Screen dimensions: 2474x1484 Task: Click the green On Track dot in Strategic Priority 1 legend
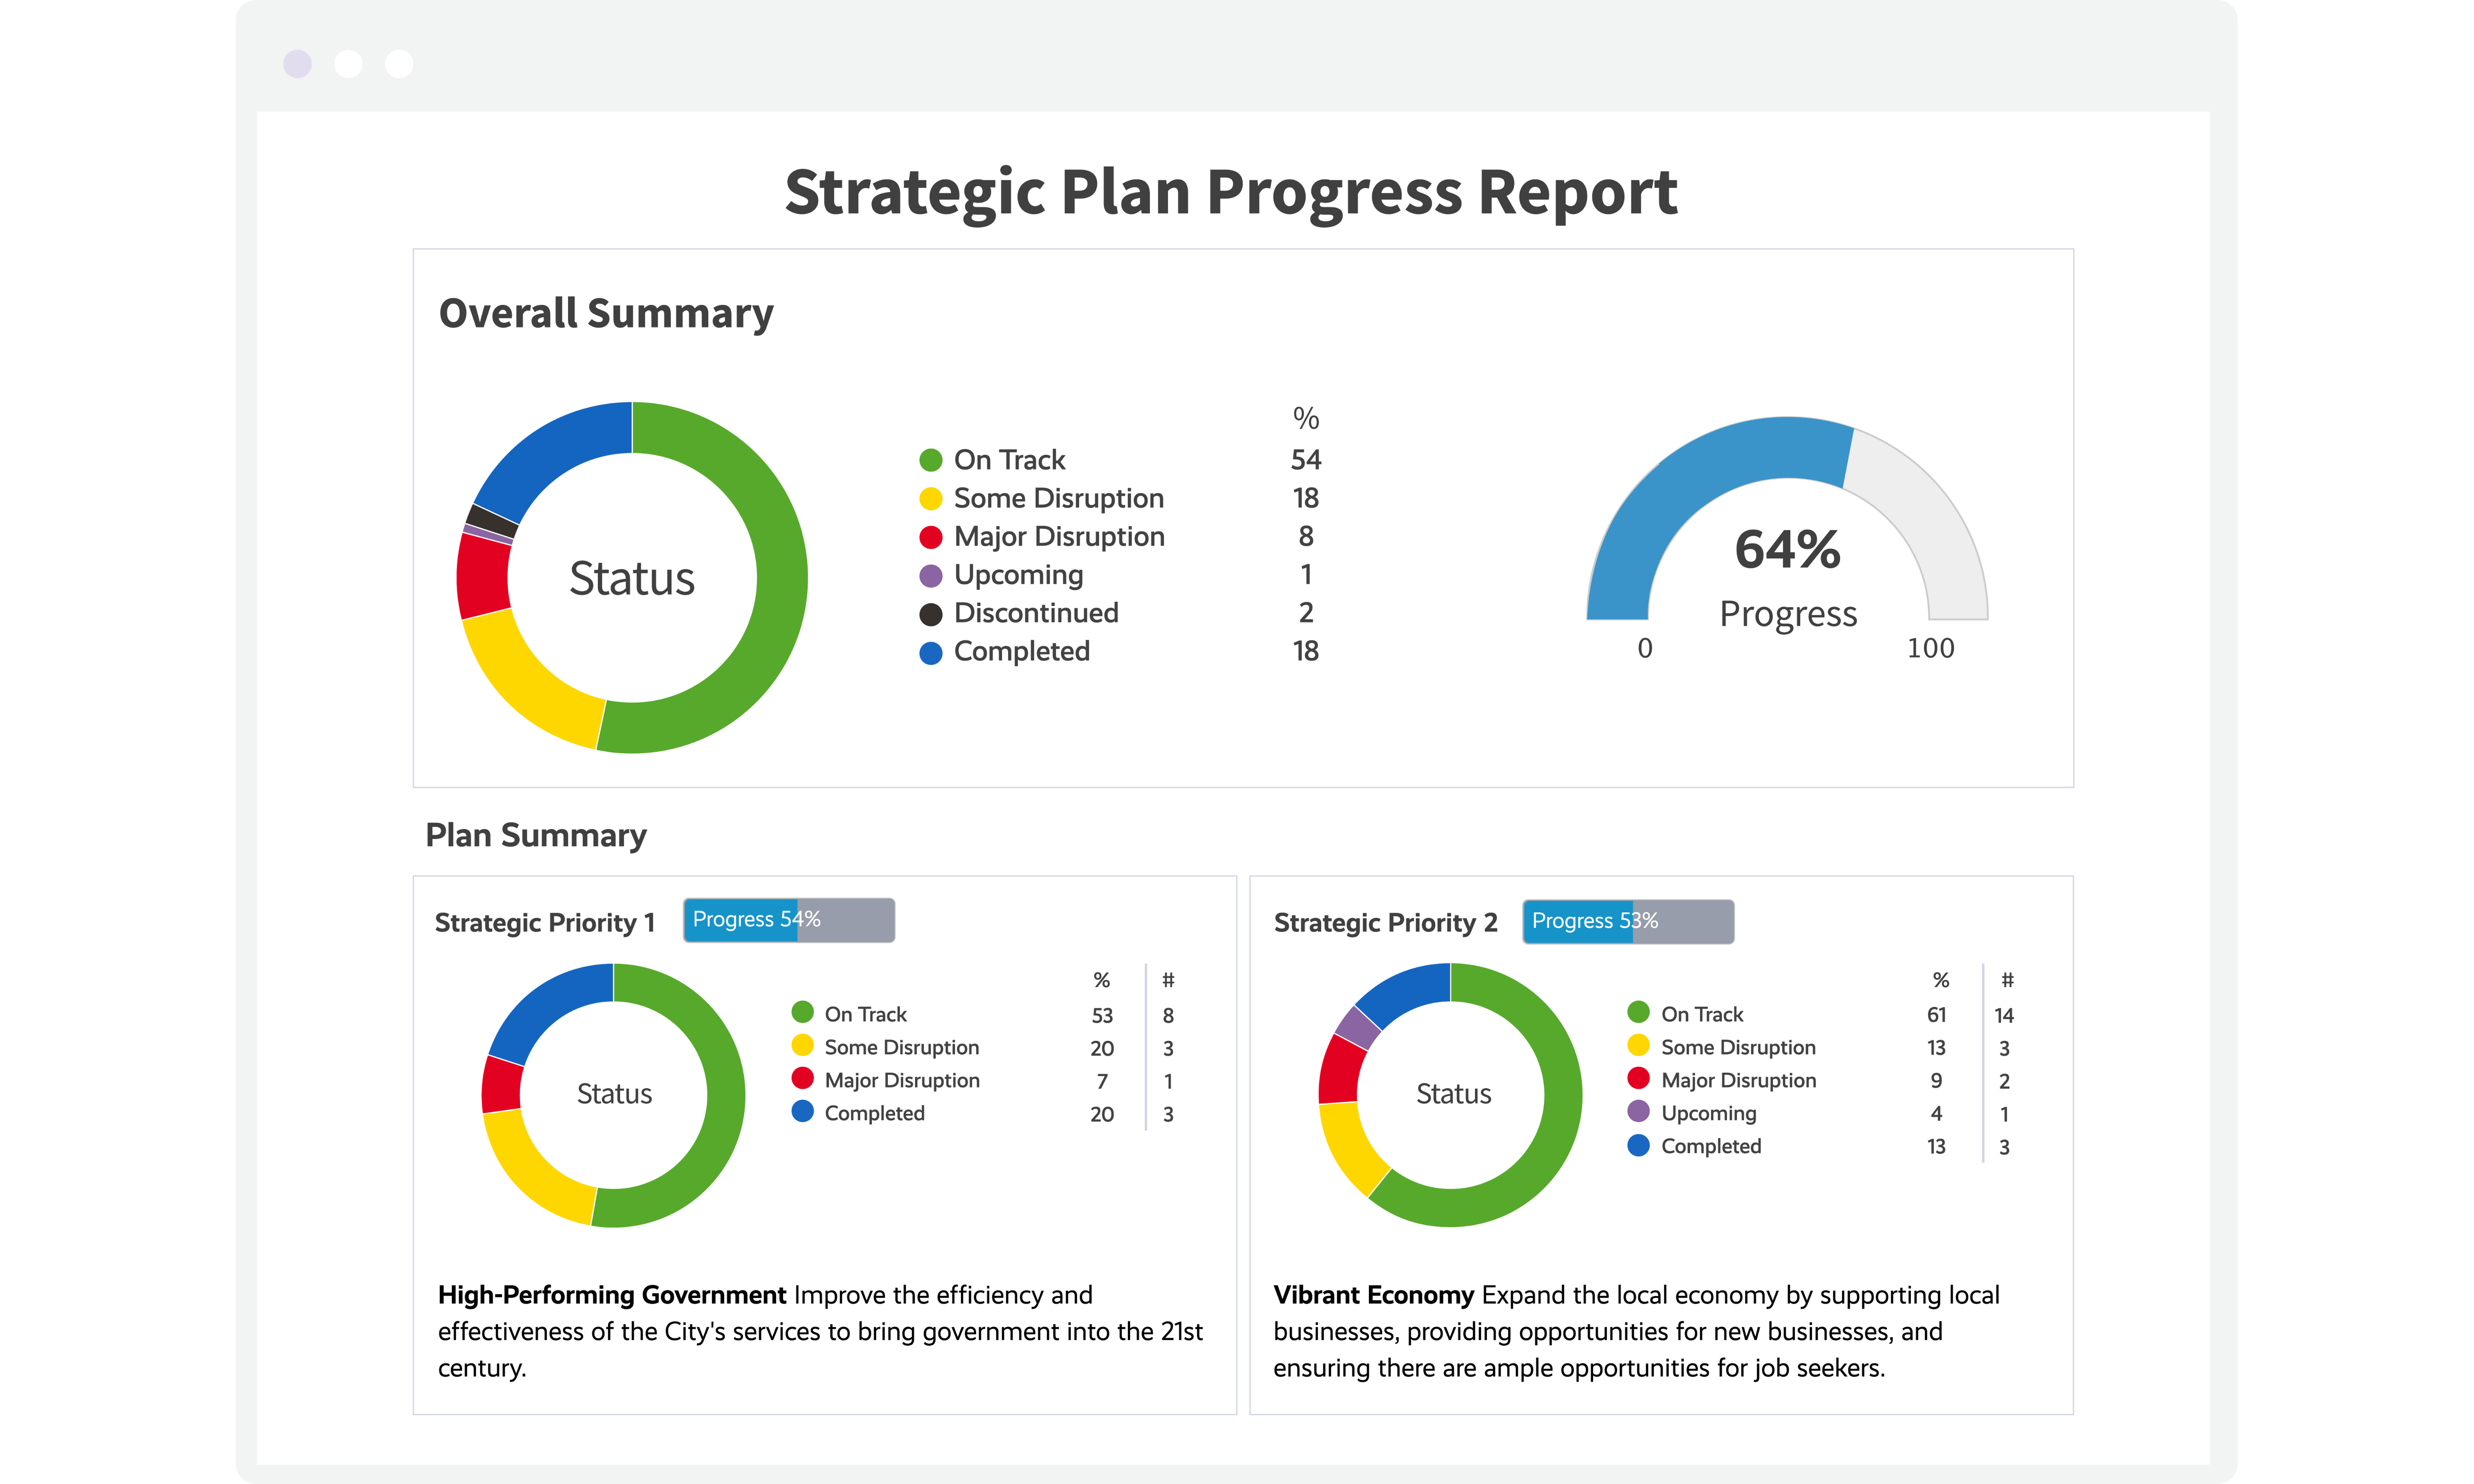[802, 1013]
